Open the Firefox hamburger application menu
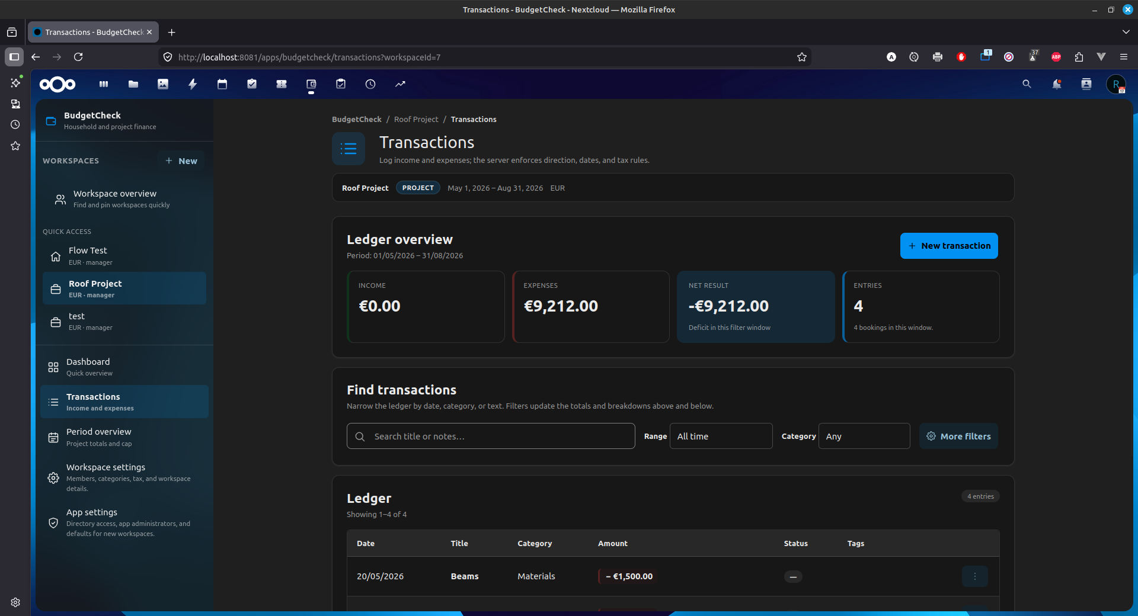 [x=1124, y=57]
